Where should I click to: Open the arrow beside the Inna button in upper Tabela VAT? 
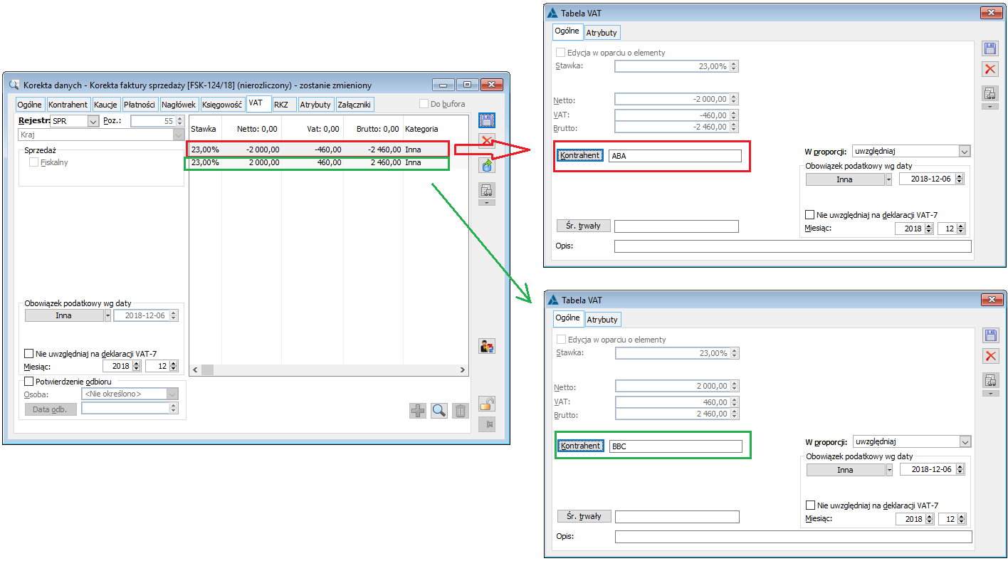[x=888, y=179]
